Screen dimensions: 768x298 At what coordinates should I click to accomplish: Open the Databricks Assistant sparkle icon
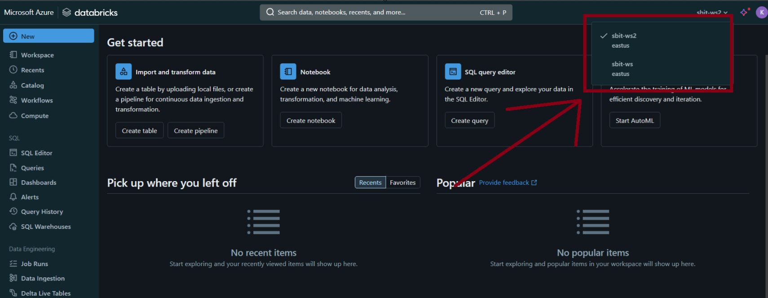tap(745, 12)
